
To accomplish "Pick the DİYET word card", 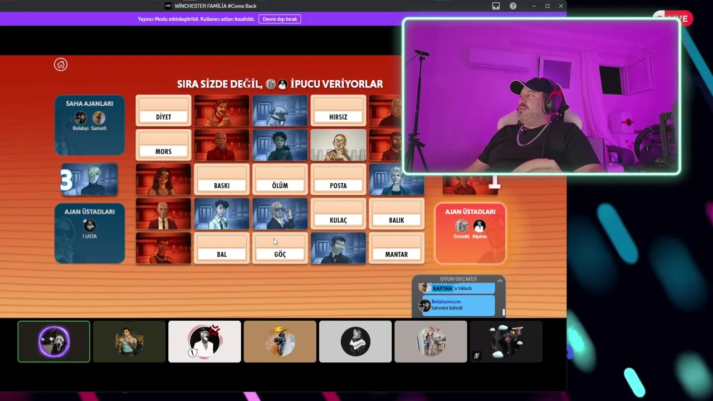I will click(163, 110).
